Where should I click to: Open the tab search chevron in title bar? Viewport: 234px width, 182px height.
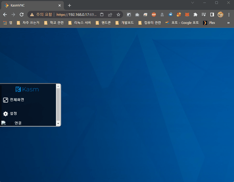pos(193,3)
